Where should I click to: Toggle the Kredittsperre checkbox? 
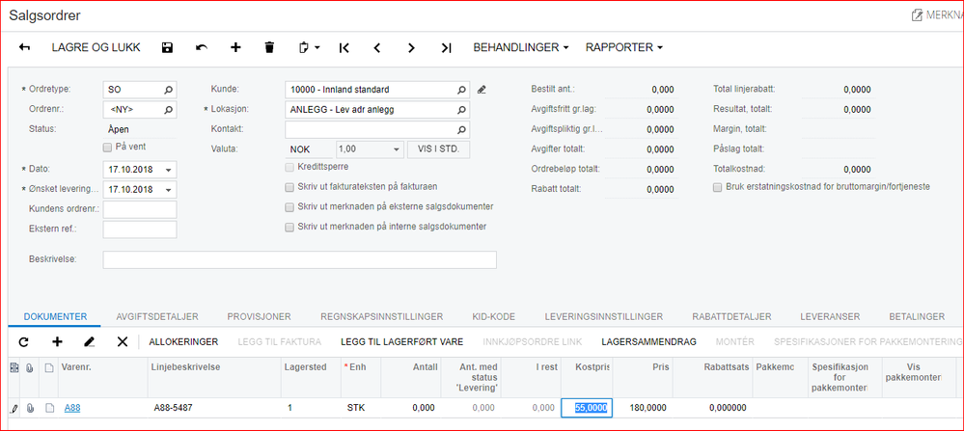tap(289, 167)
